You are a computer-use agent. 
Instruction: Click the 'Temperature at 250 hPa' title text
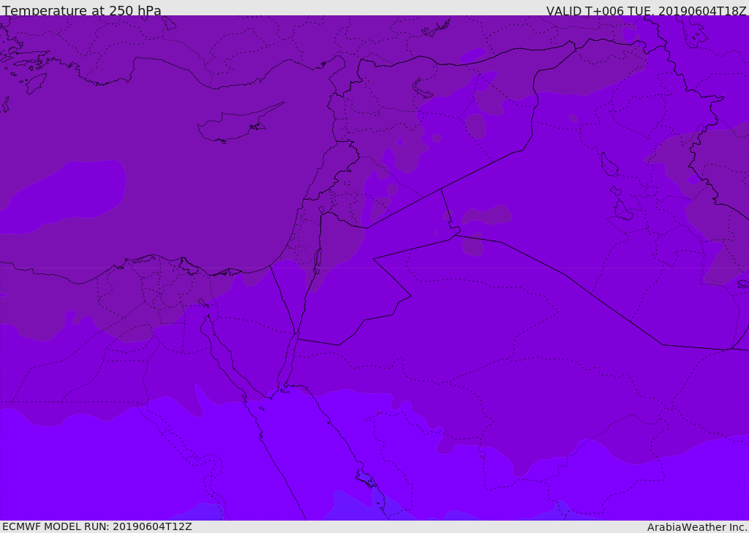pos(82,10)
